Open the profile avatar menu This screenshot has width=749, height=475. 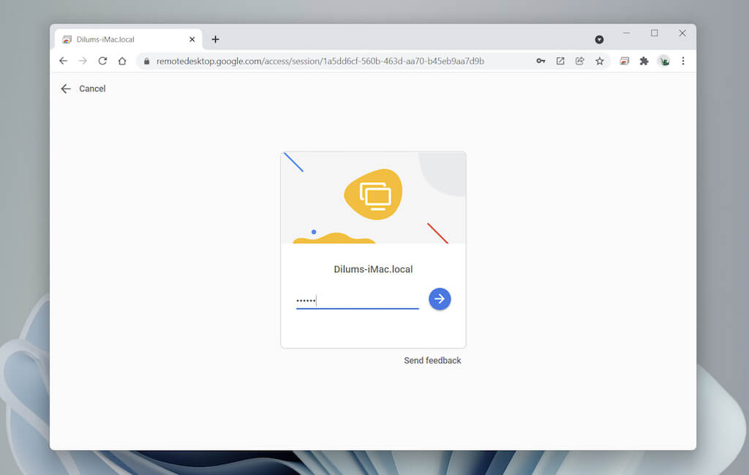tap(663, 61)
